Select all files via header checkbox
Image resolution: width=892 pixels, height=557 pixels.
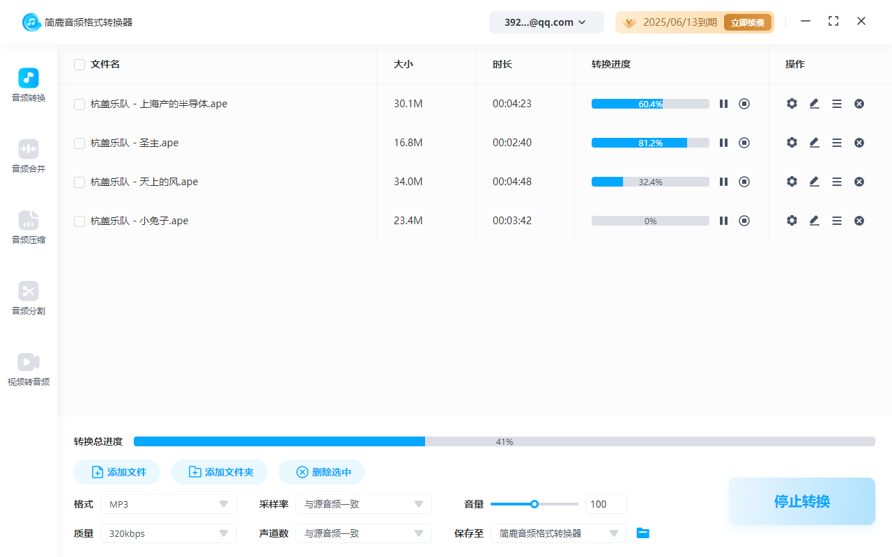click(x=79, y=64)
